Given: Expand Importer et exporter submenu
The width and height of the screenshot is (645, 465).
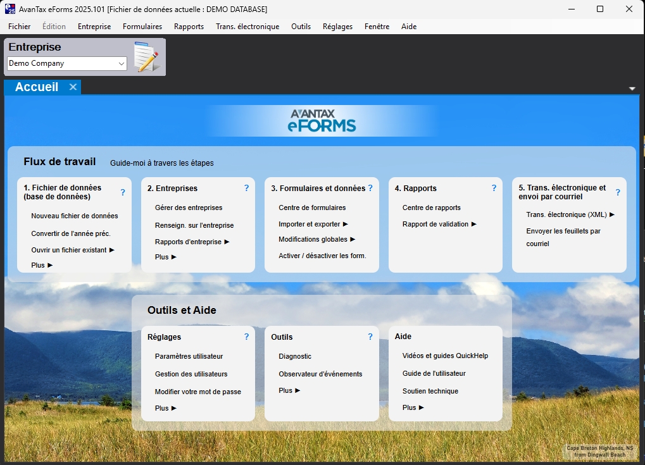Looking at the screenshot, I should pyautogui.click(x=346, y=224).
